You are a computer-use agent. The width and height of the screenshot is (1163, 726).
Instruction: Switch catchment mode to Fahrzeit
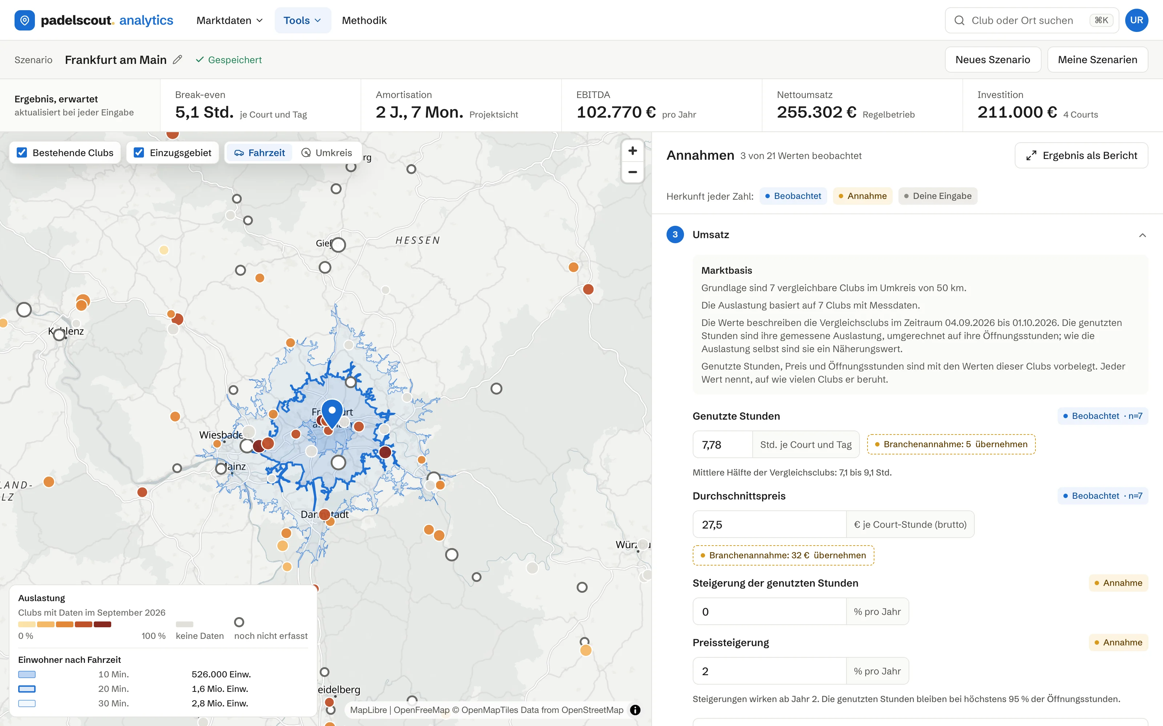click(x=259, y=153)
